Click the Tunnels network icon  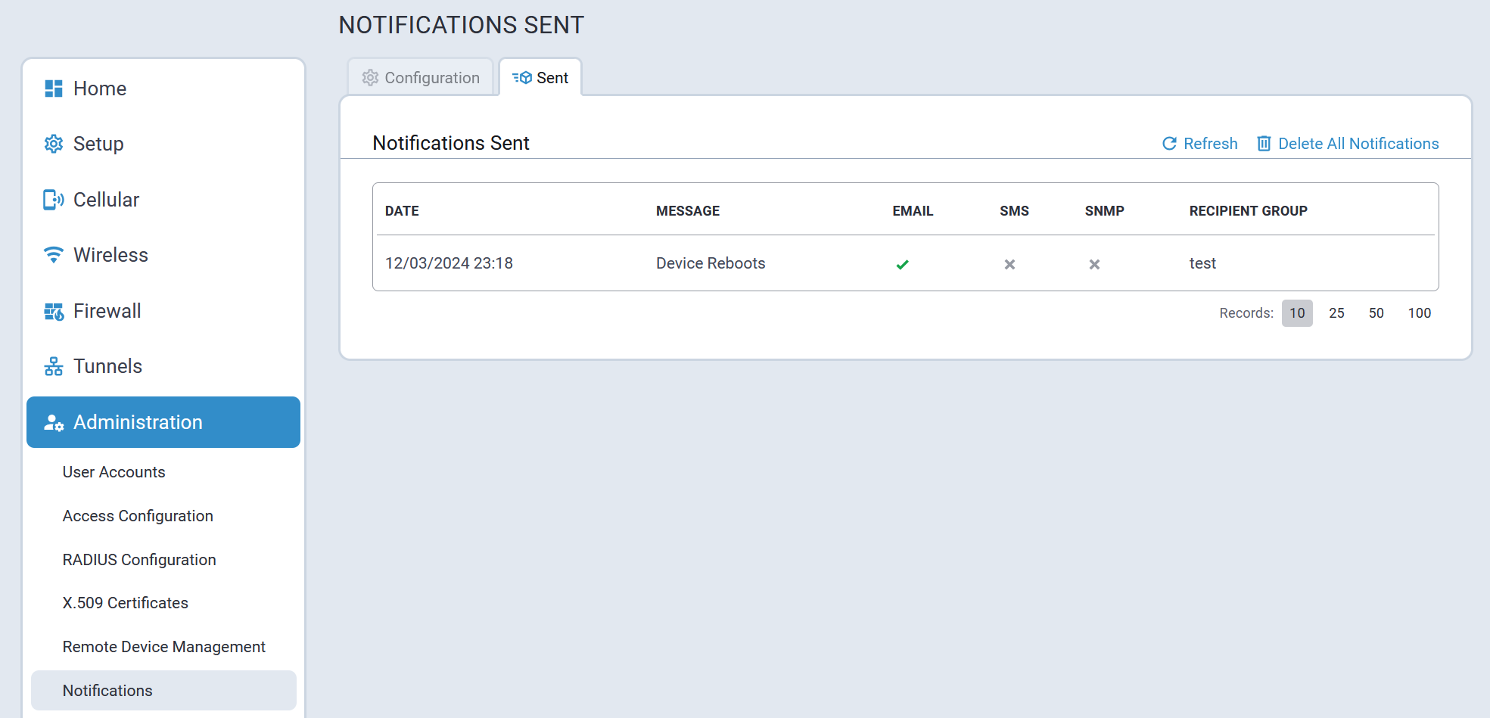[x=54, y=366]
